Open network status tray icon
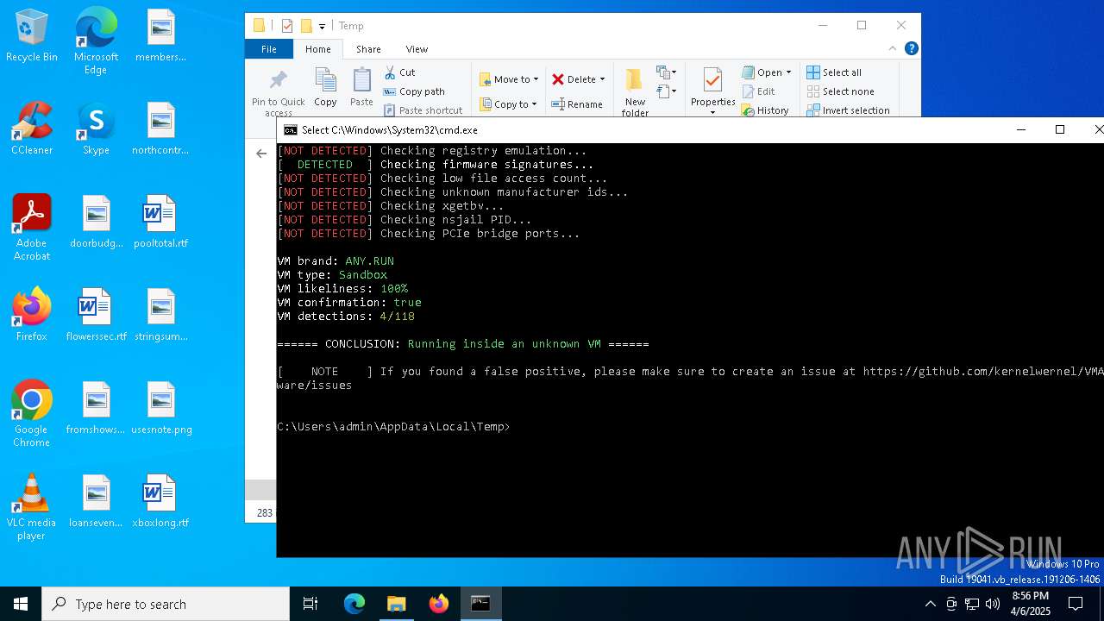1104x621 pixels. click(x=972, y=604)
